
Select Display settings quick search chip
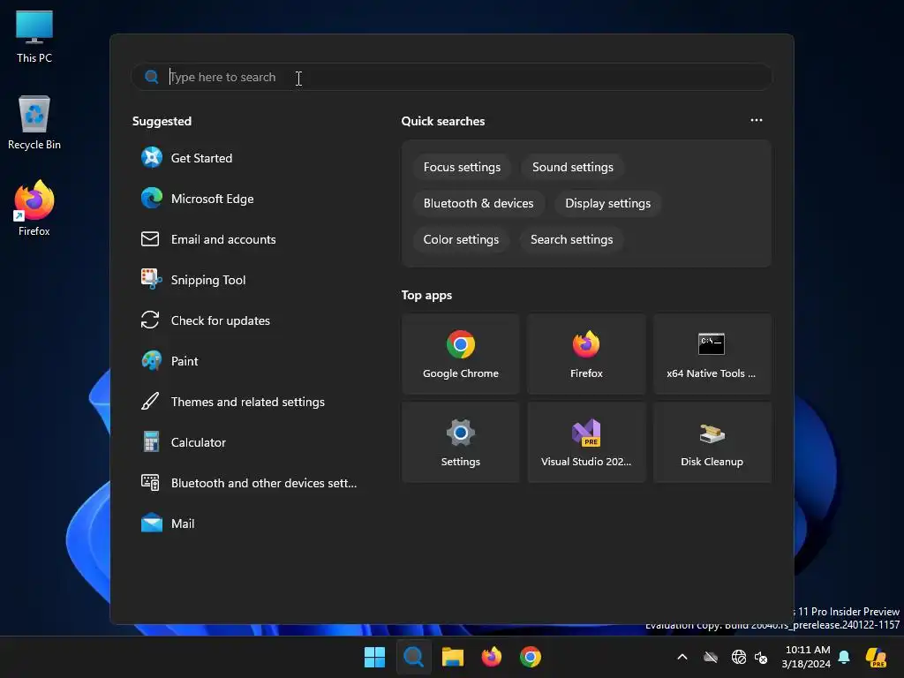click(607, 204)
